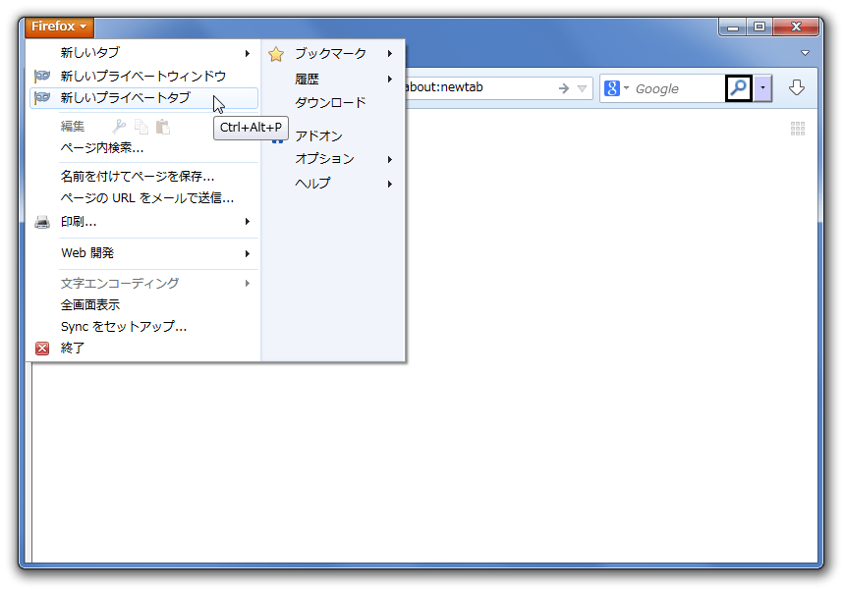The image size is (844, 591).
Task: Expand the Web 開発 submenu arrow
Action: tap(248, 253)
